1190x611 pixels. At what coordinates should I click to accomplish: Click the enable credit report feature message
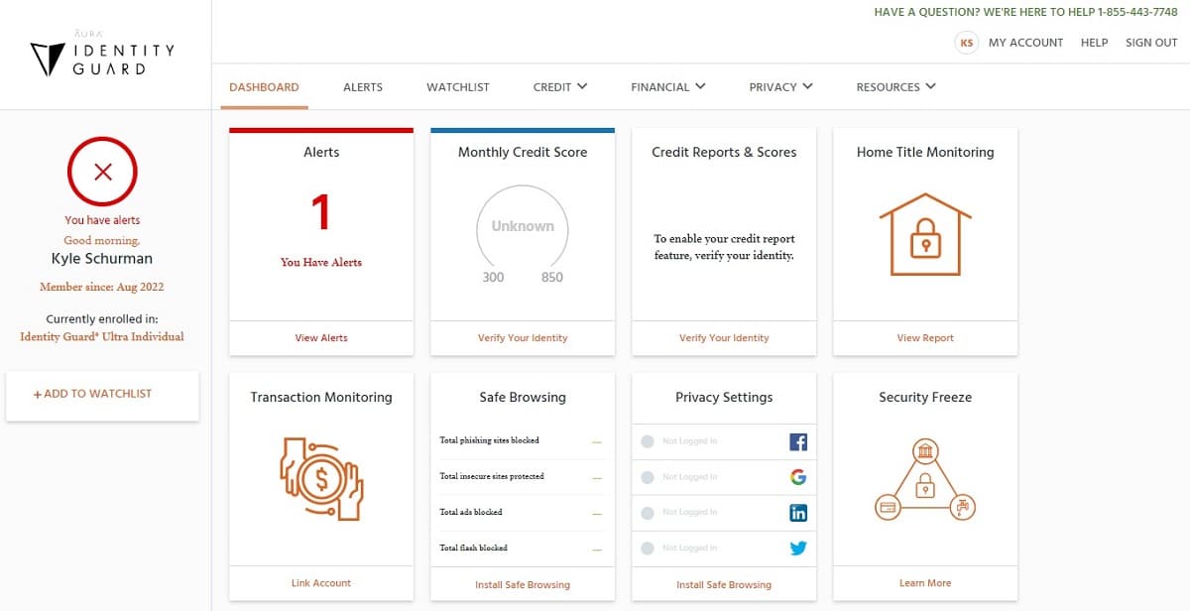(724, 247)
